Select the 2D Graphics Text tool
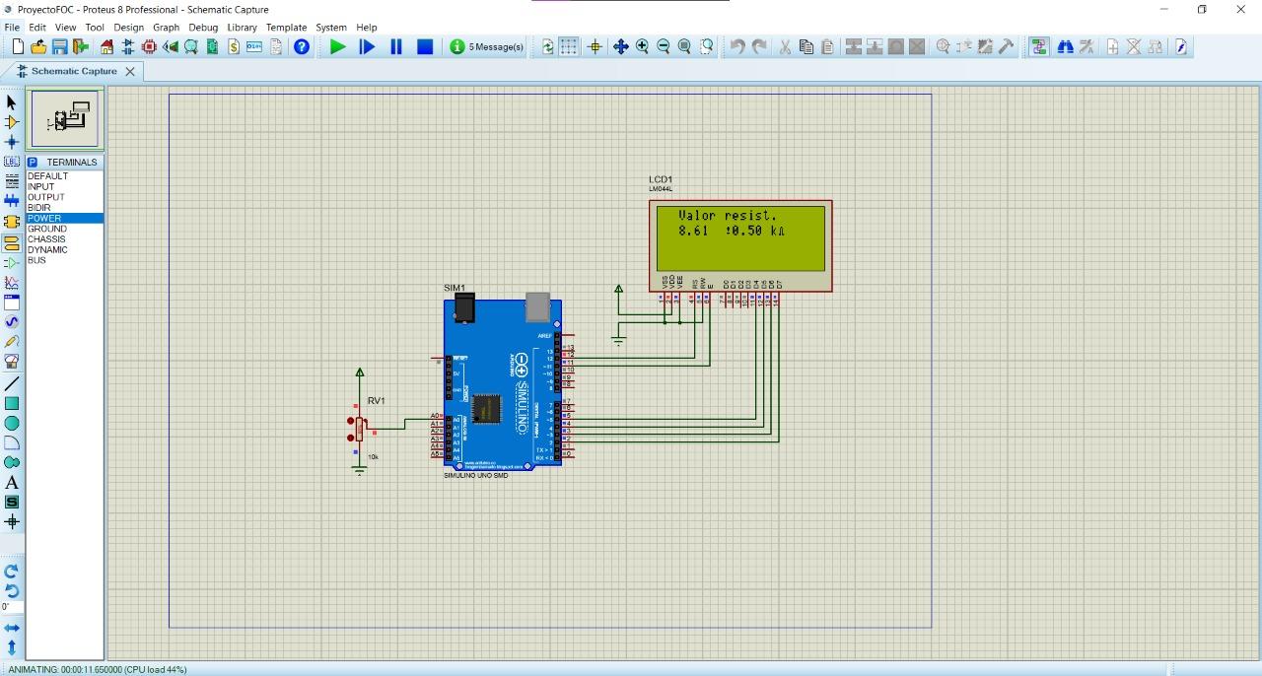 [12, 483]
